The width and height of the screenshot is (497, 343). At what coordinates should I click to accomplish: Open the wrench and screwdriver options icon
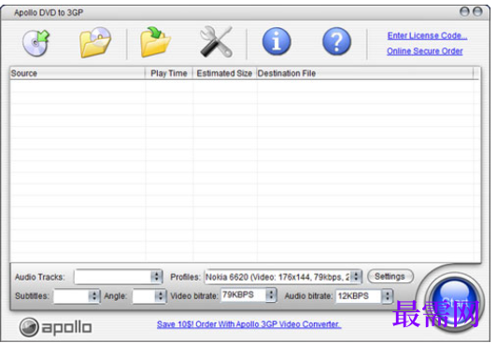click(217, 42)
